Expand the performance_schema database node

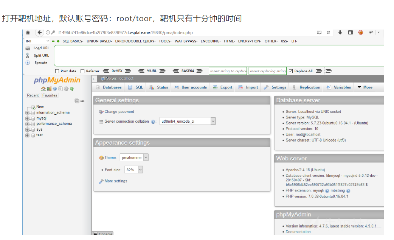(x=27, y=124)
